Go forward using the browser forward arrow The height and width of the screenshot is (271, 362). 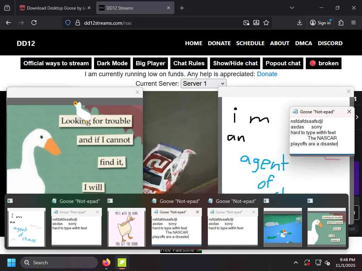(21, 23)
